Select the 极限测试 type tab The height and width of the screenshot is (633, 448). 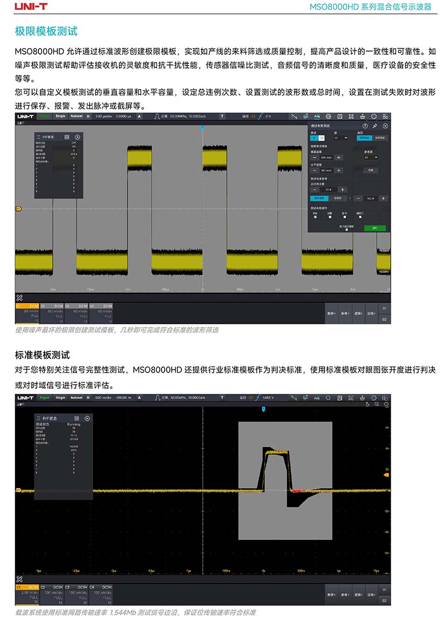tap(365, 138)
